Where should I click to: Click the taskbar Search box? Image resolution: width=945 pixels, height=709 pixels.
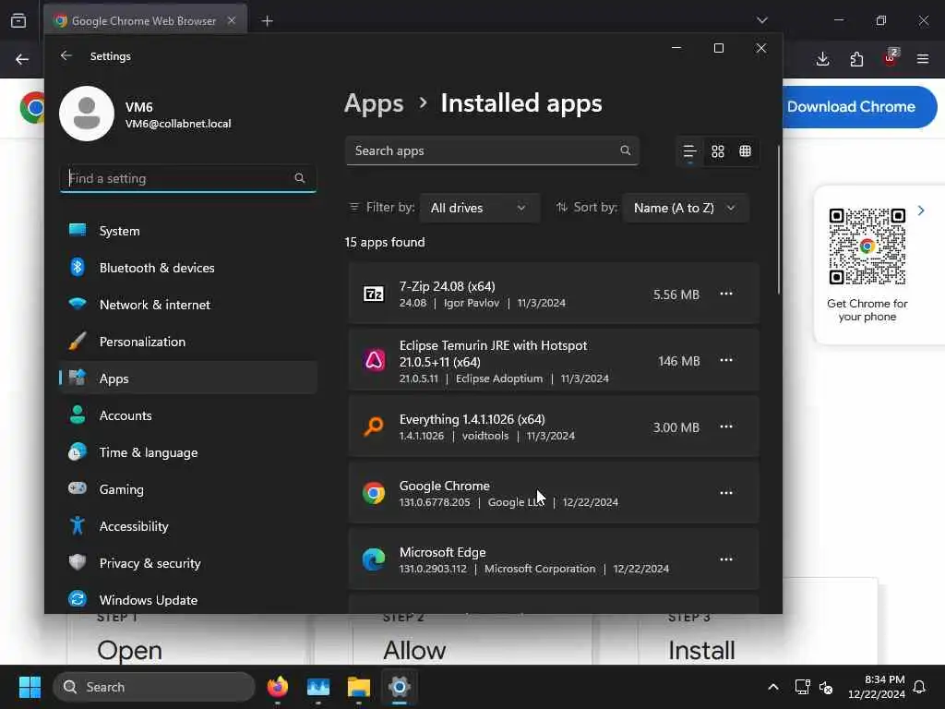(154, 687)
